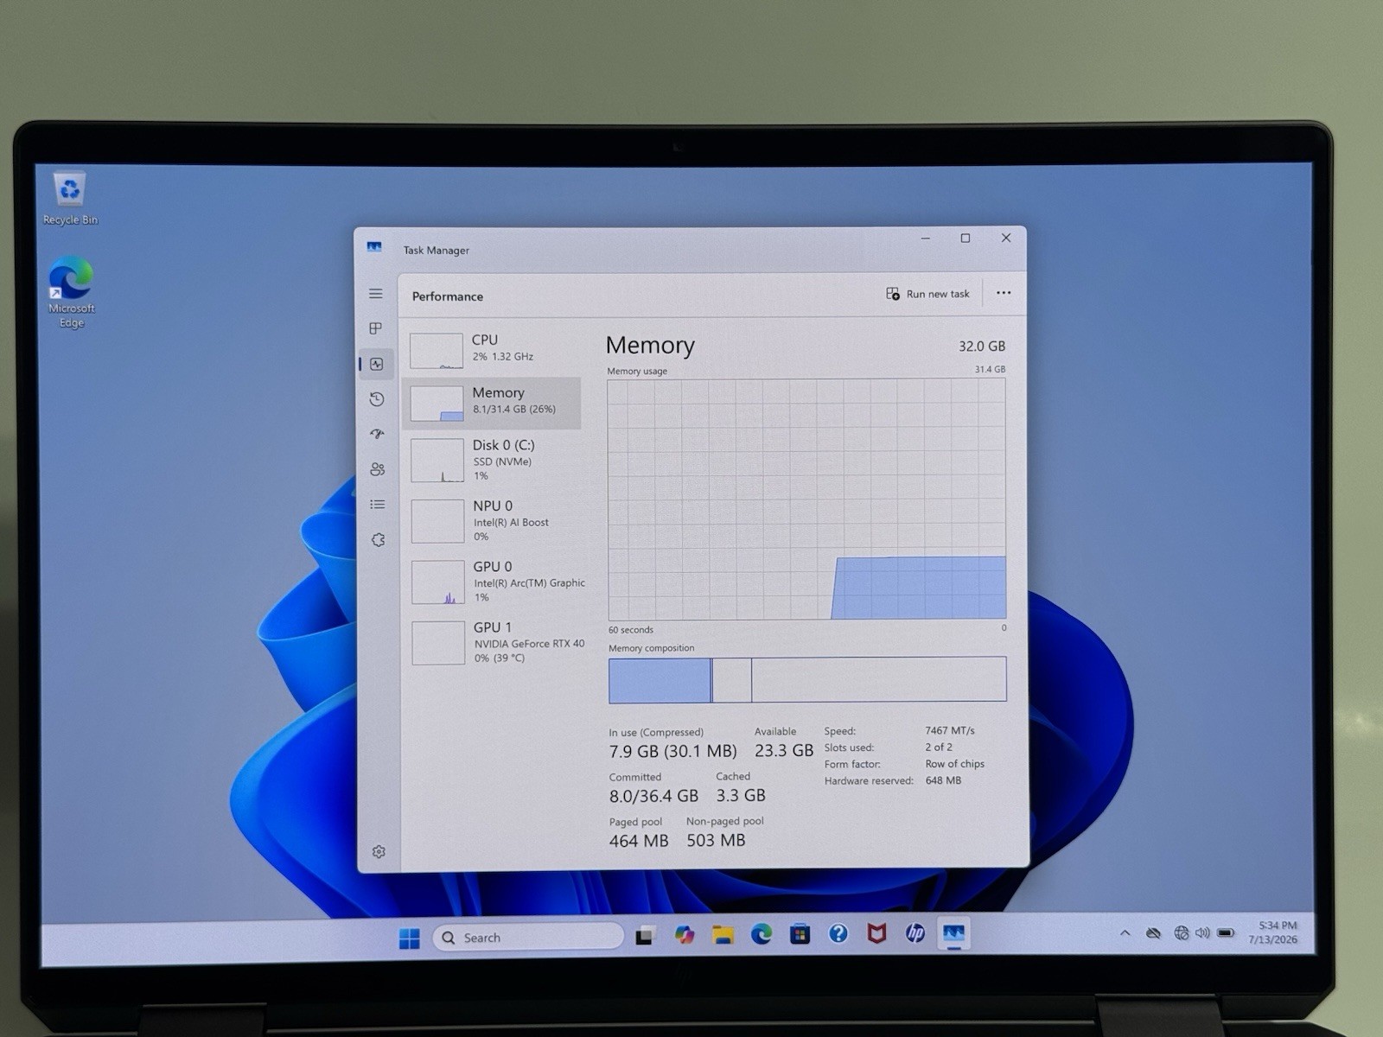
Task: Select the Performance page icon in sidebar
Action: [376, 364]
